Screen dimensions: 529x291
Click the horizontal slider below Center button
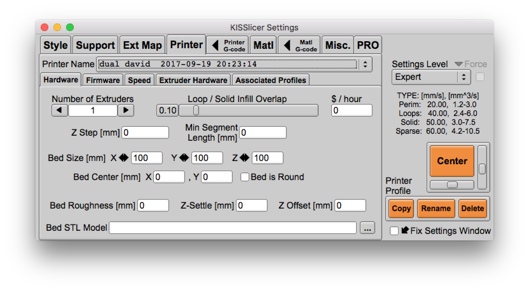pos(452,185)
